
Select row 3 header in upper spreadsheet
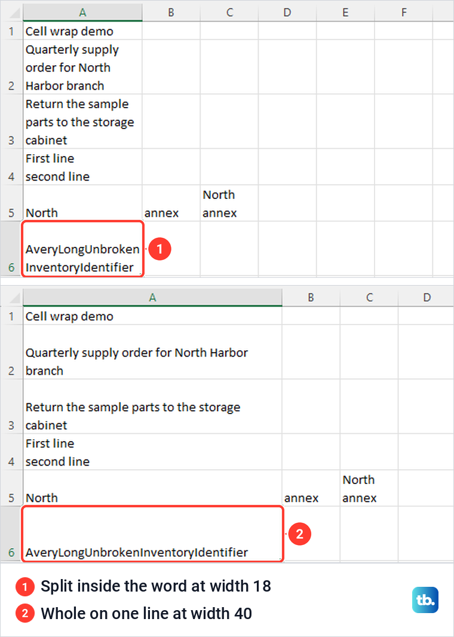click(x=11, y=121)
